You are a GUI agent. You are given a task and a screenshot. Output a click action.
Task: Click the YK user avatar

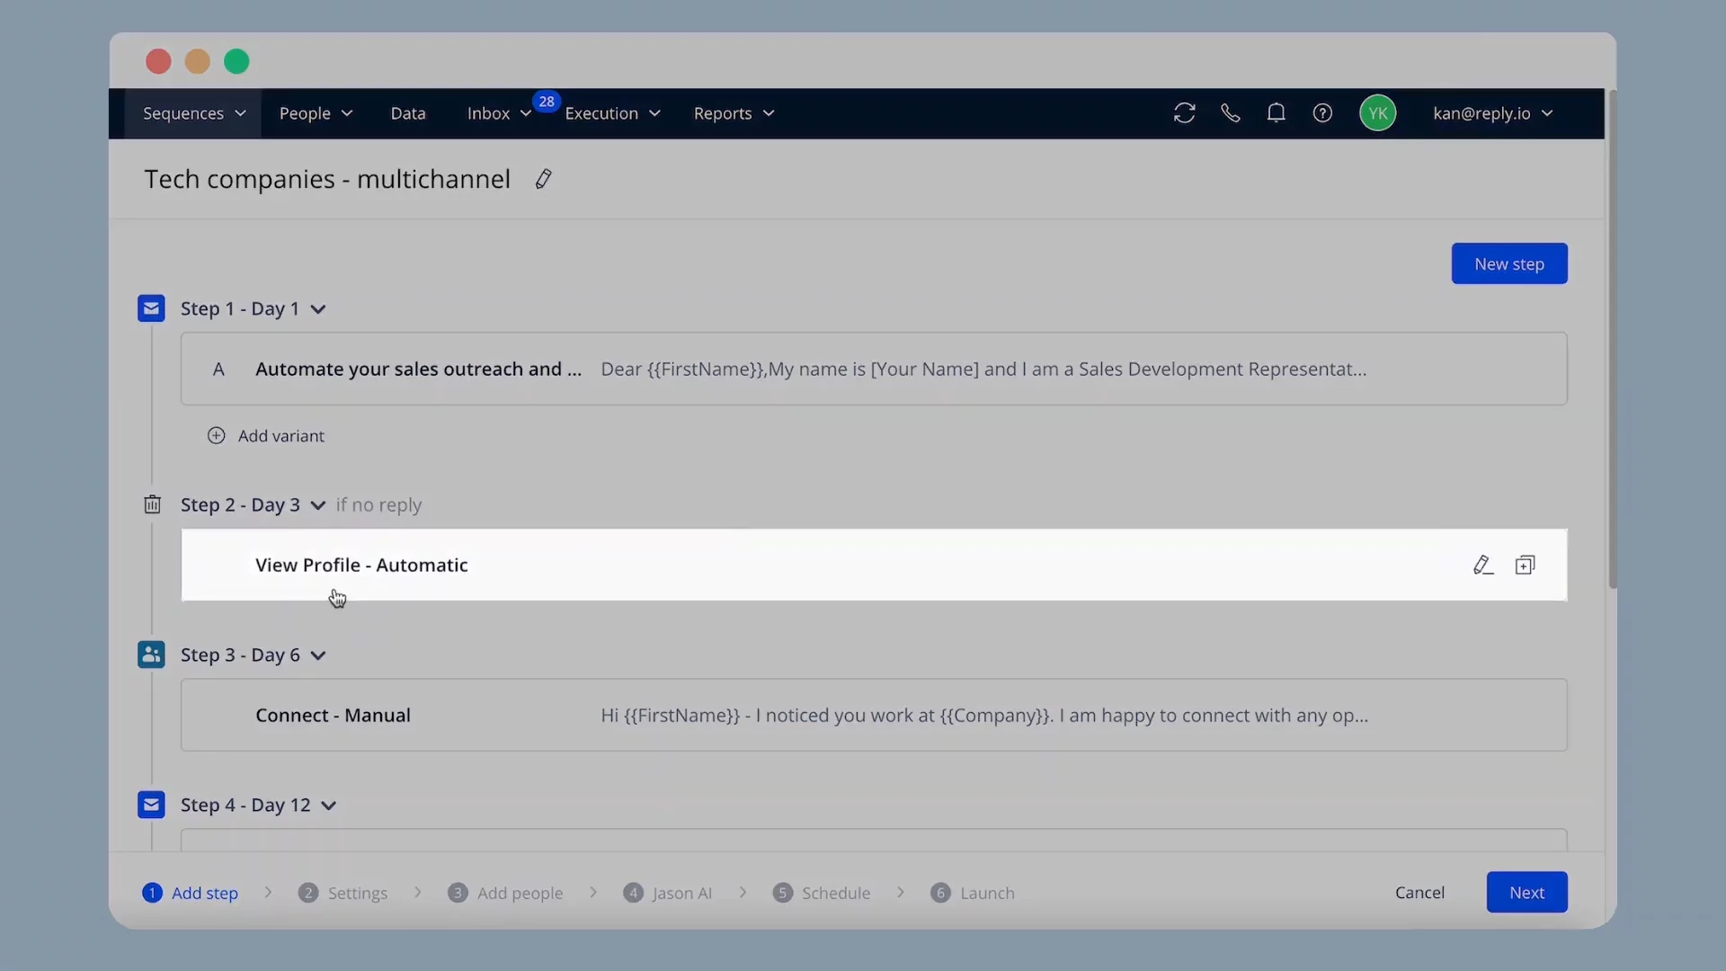[x=1377, y=113]
